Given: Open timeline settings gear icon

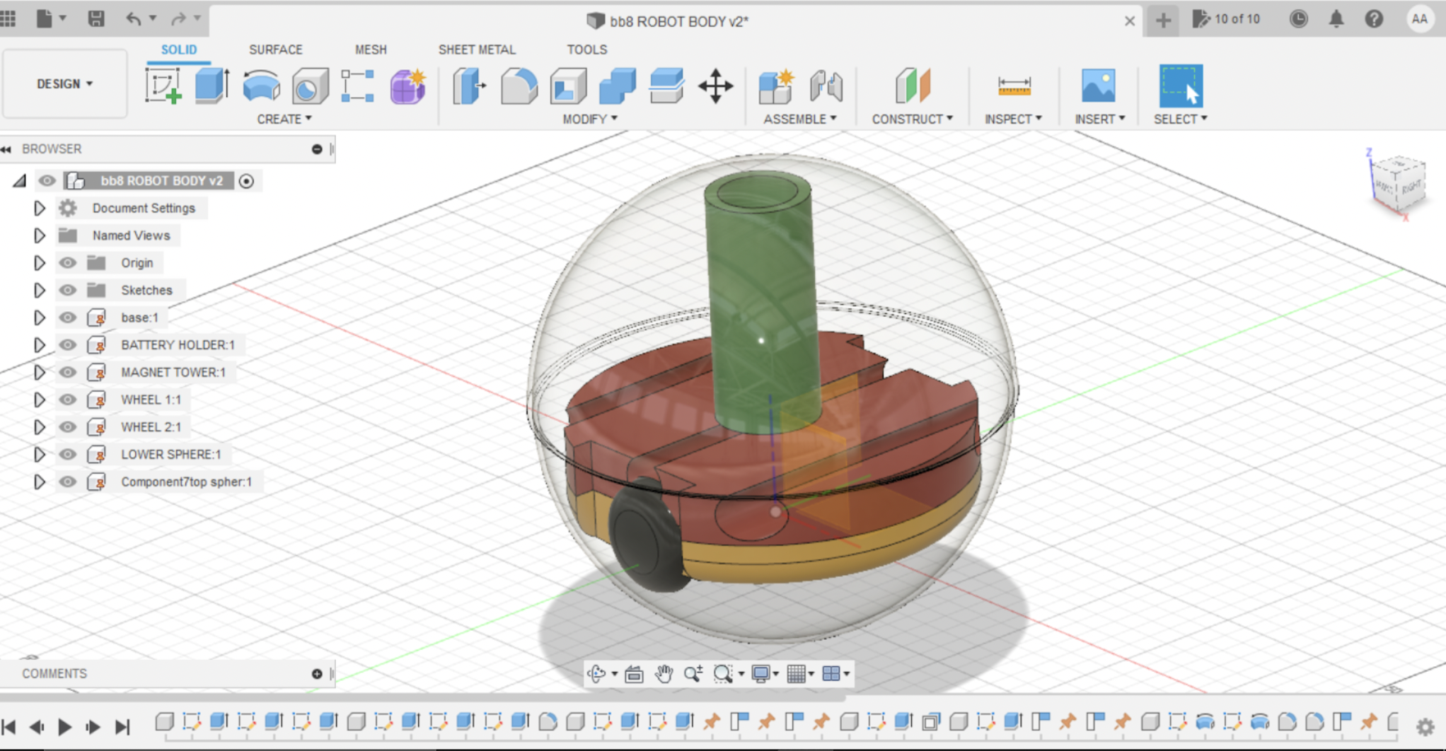Looking at the screenshot, I should coord(1425,726).
